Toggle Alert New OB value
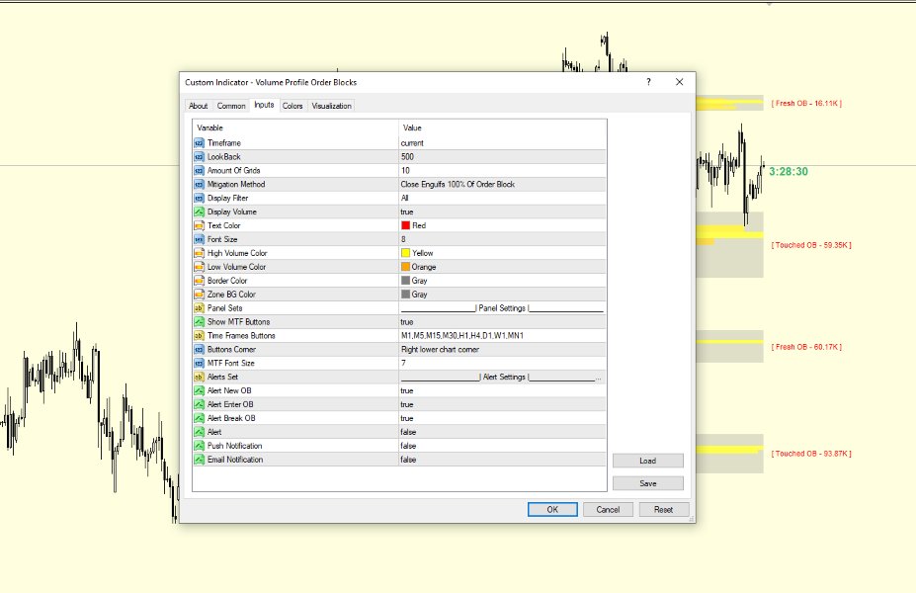916x593 pixels. click(502, 390)
